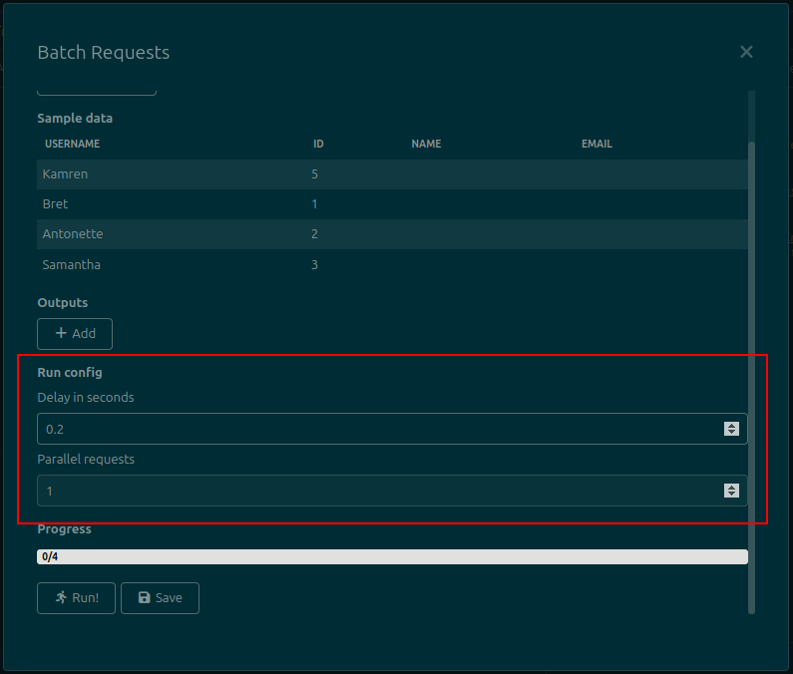Focus the Delay in seconds field

(x=392, y=429)
